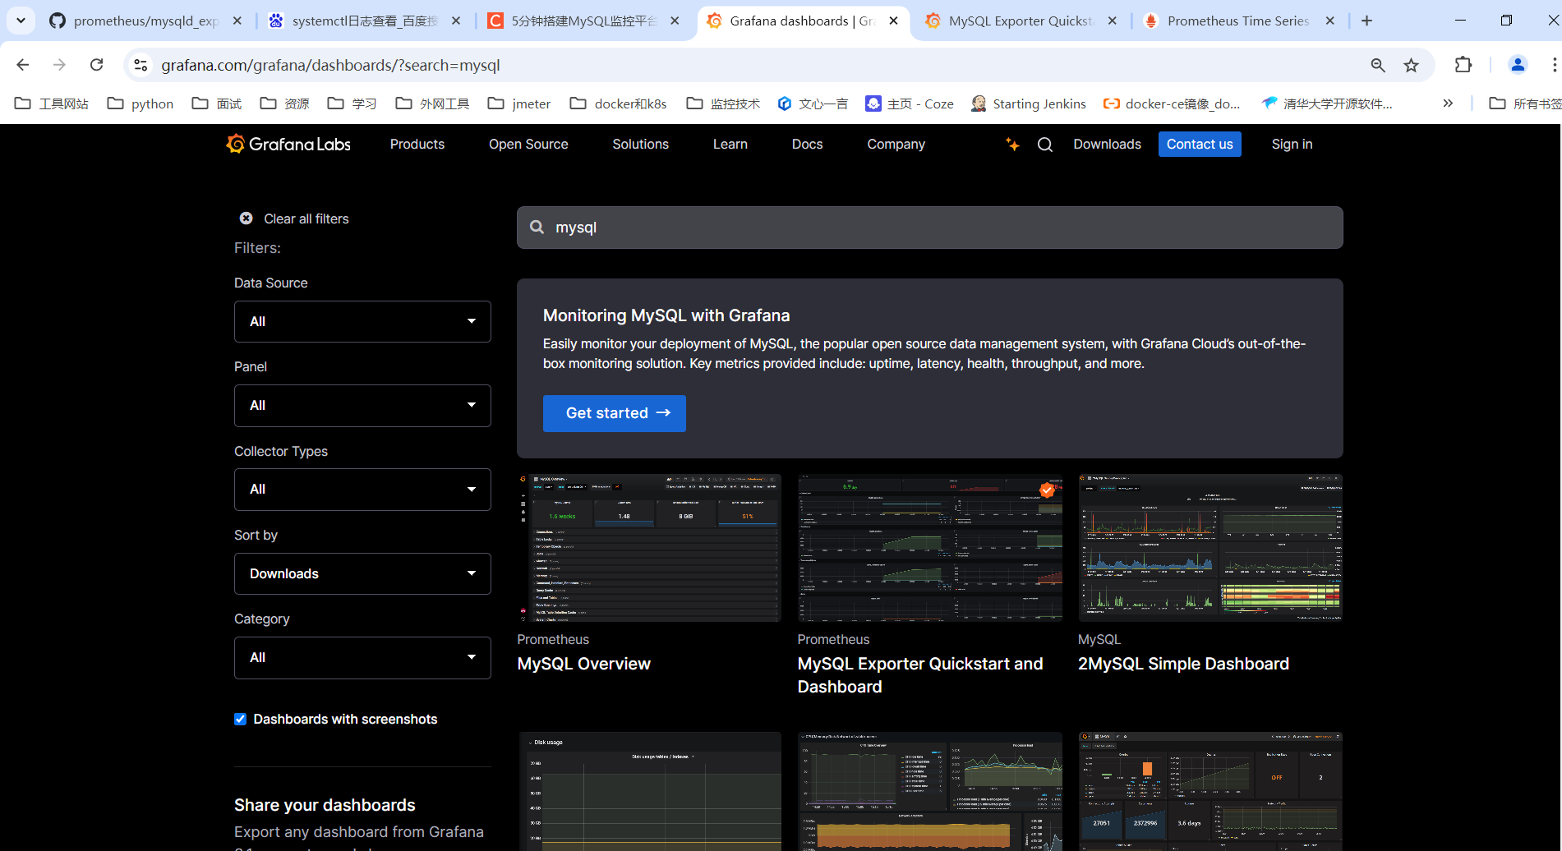Show more bookmarks with the double chevron
Image resolution: width=1562 pixels, height=851 pixels.
[1448, 103]
